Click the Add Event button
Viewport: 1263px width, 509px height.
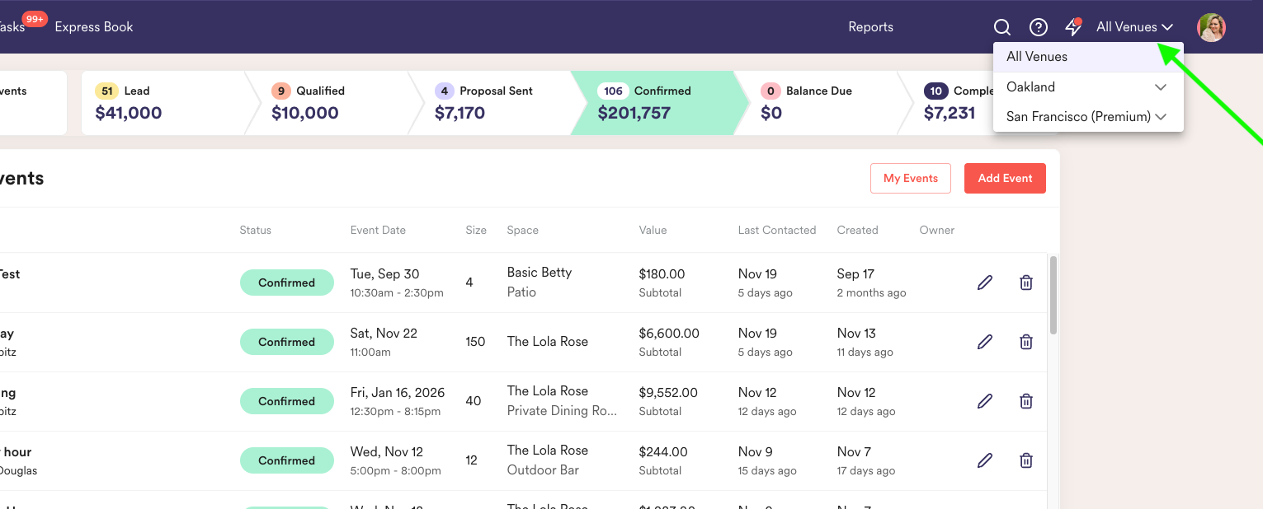(x=1005, y=178)
